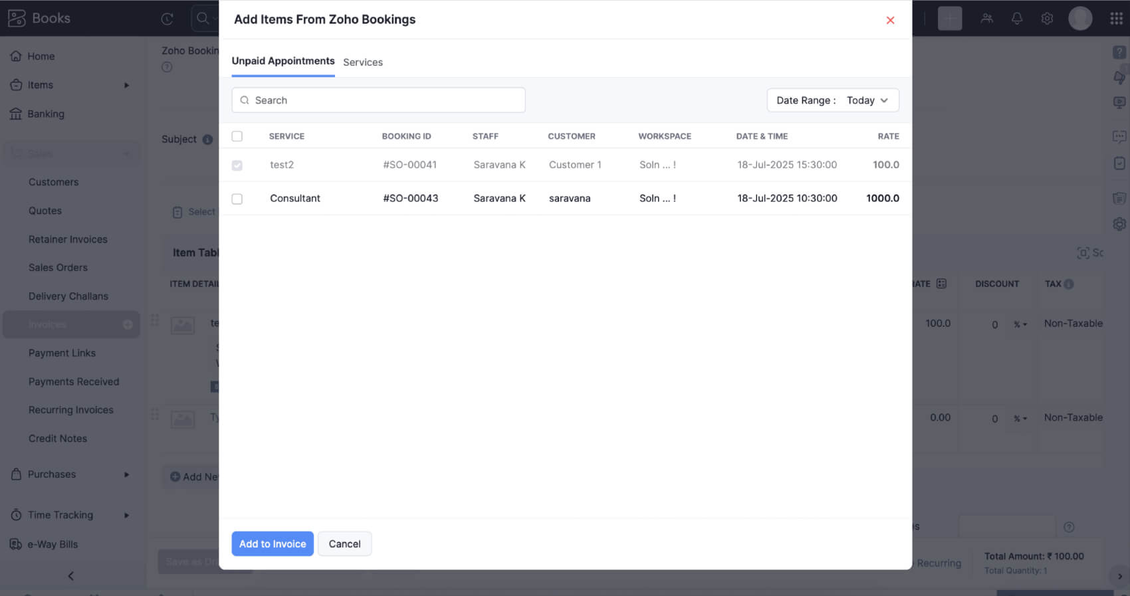
Task: Open the apps grid icon
Action: 1117,19
